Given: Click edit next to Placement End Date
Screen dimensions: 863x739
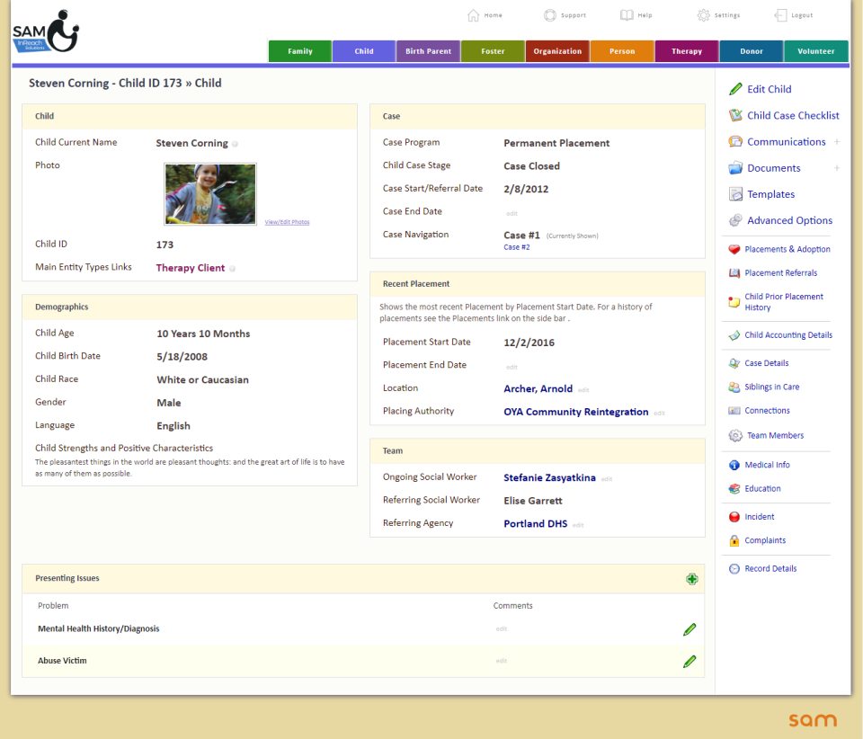Looking at the screenshot, I should coord(512,367).
